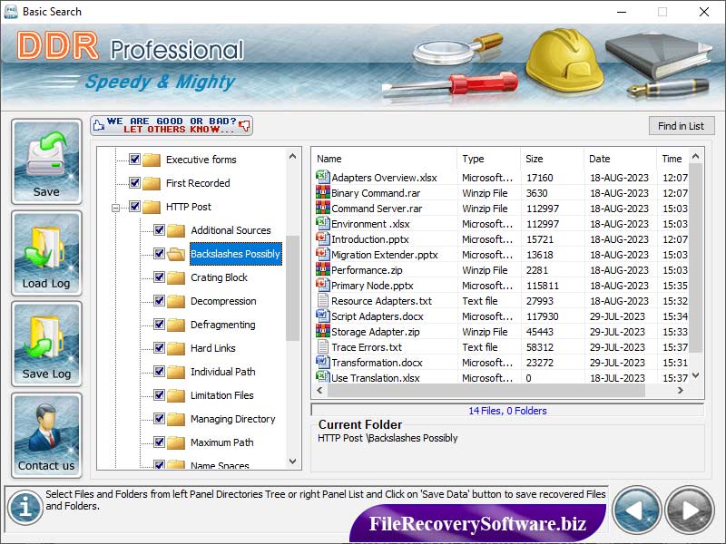This screenshot has height=544, width=726.
Task: Click the forward arrow navigation button
Action: (690, 510)
